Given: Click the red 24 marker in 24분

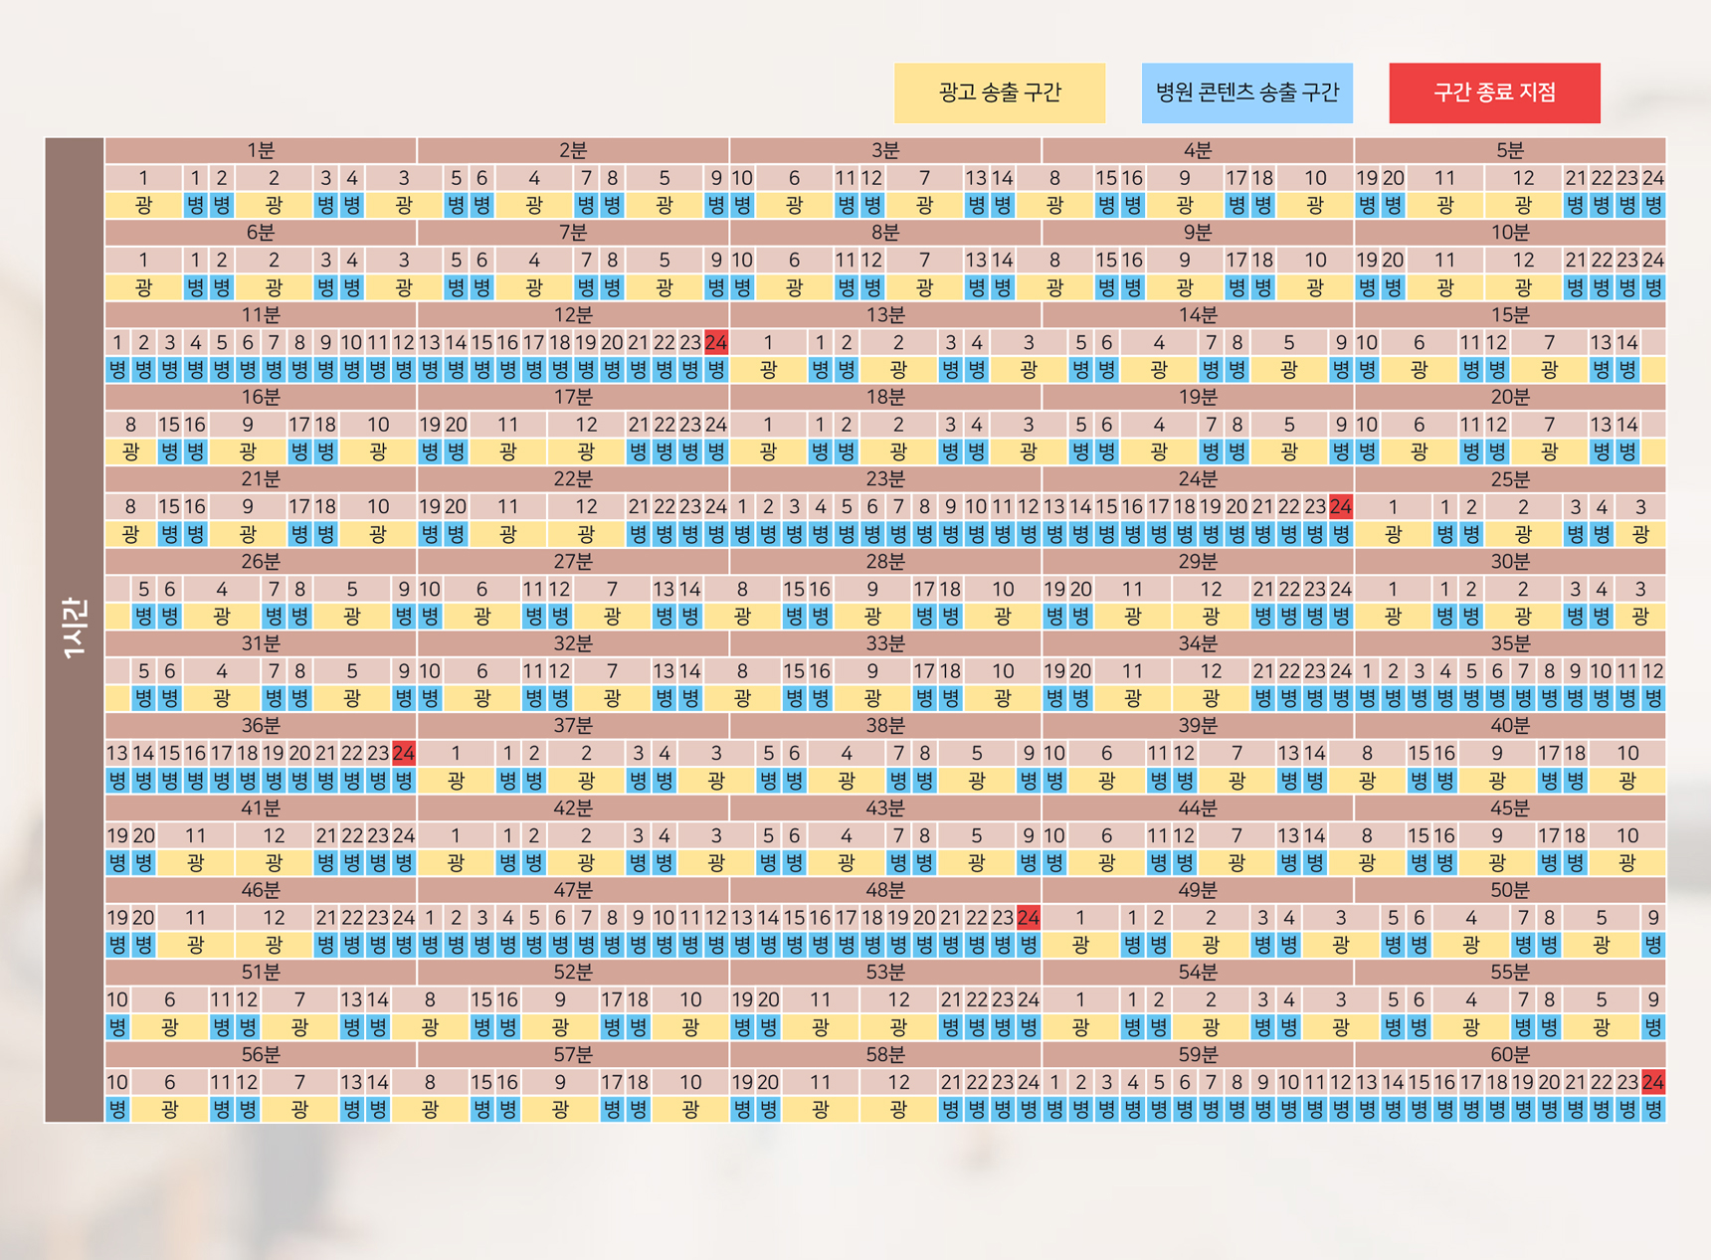Looking at the screenshot, I should click(1341, 507).
